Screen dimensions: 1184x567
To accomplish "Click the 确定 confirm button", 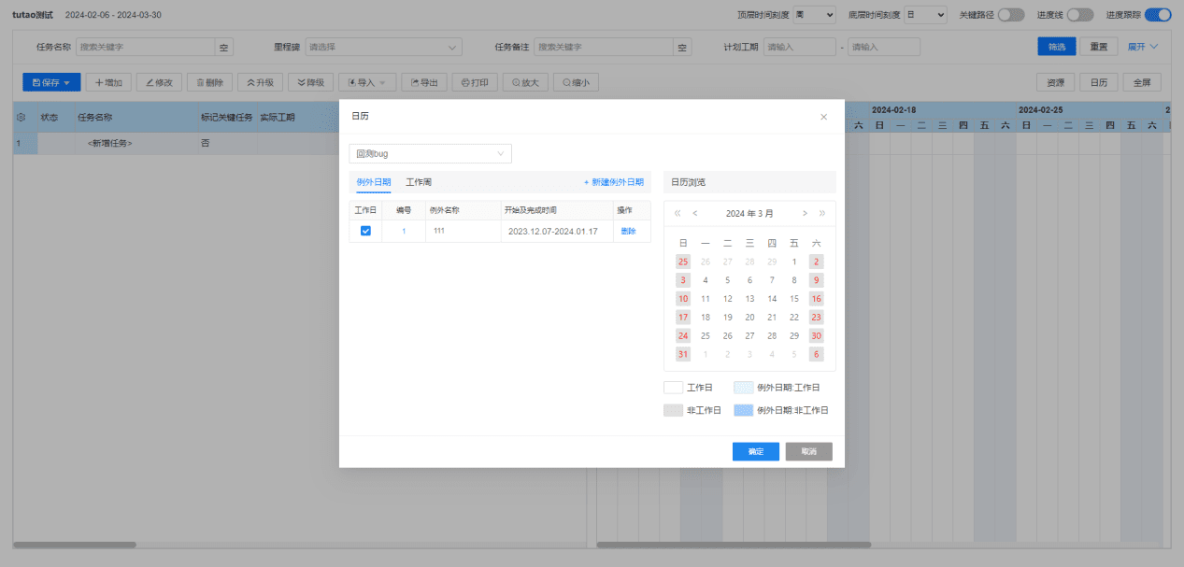I will (x=756, y=451).
